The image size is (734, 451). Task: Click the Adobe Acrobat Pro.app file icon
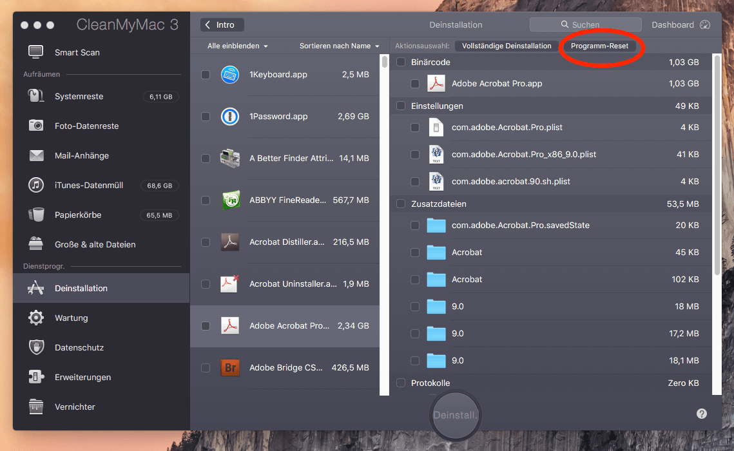coord(436,83)
